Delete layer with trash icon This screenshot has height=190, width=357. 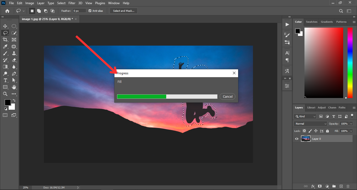point(348,186)
